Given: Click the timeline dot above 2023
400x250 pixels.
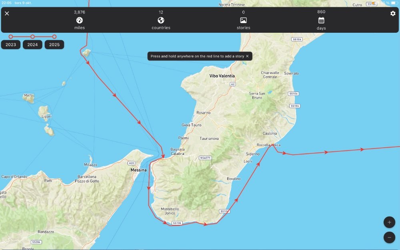Looking at the screenshot, I should (x=11, y=37).
